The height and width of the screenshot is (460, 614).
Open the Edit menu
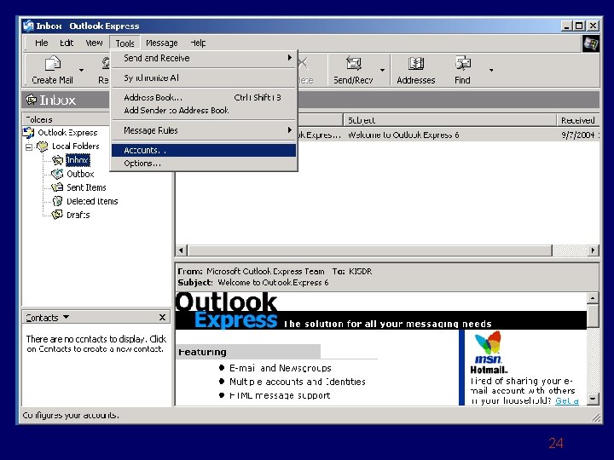click(x=67, y=43)
